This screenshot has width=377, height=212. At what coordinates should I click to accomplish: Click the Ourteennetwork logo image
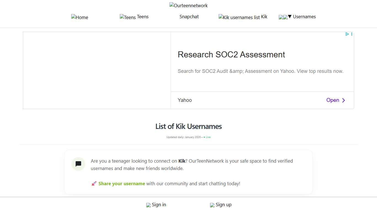tap(189, 5)
